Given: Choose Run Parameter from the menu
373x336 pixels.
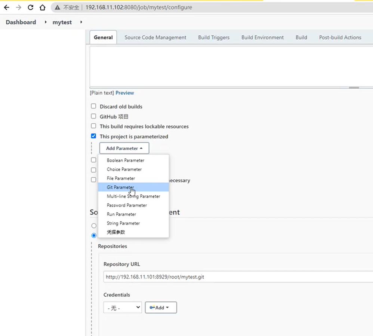Looking at the screenshot, I should click(133, 214).
